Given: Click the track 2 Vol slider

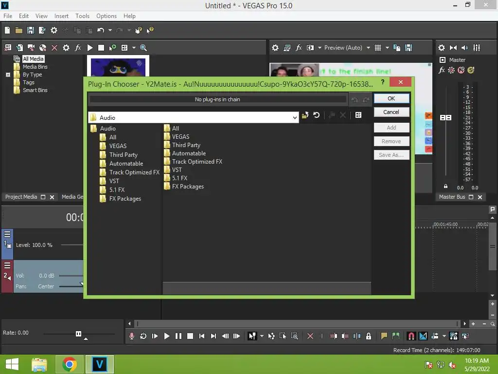Looking at the screenshot, I should pos(71,276).
